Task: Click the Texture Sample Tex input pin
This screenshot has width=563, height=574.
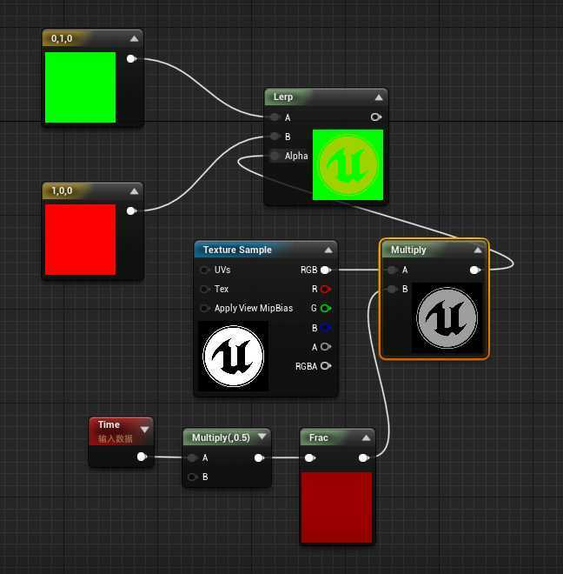Action: coord(205,289)
